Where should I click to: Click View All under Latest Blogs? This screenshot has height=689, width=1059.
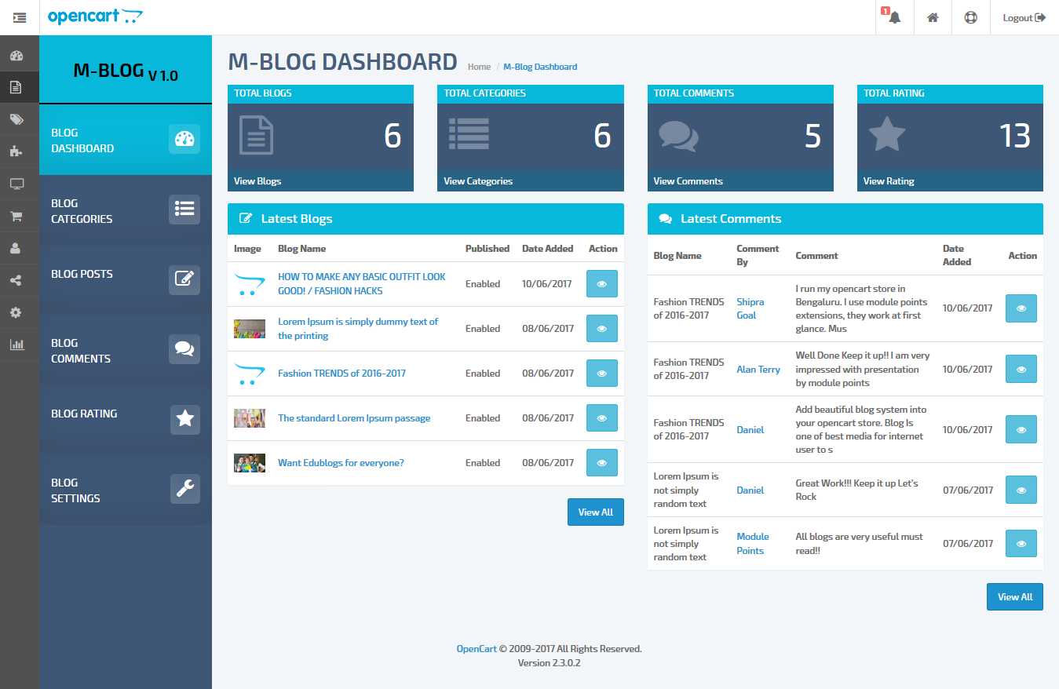pyautogui.click(x=595, y=512)
